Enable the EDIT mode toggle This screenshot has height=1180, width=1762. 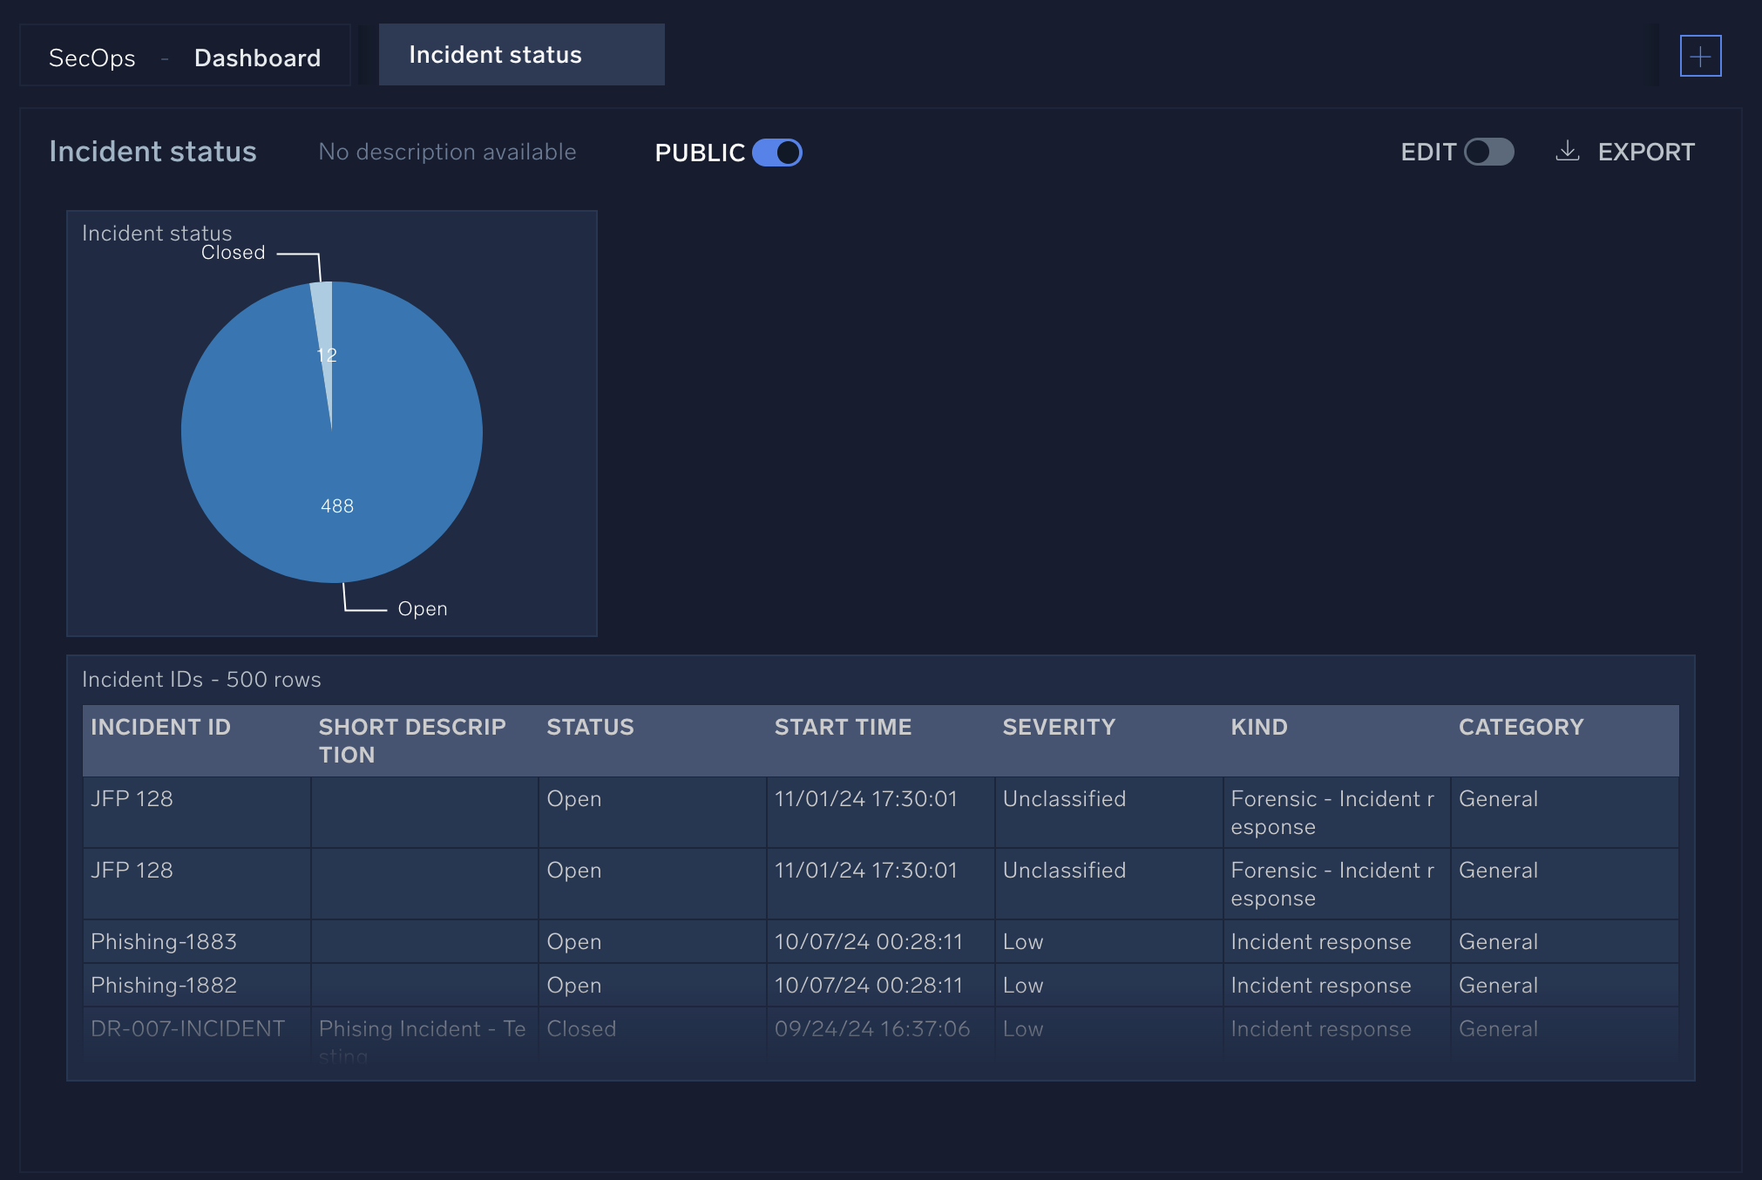(1488, 152)
